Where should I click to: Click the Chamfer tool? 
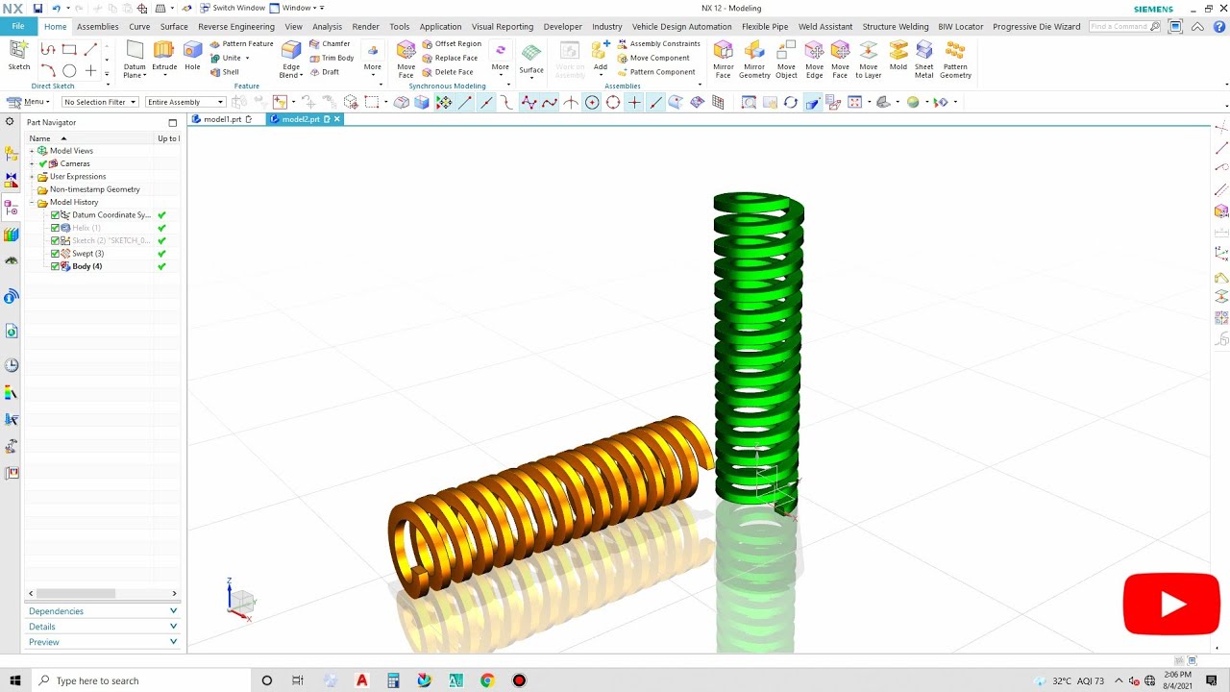[x=330, y=43]
